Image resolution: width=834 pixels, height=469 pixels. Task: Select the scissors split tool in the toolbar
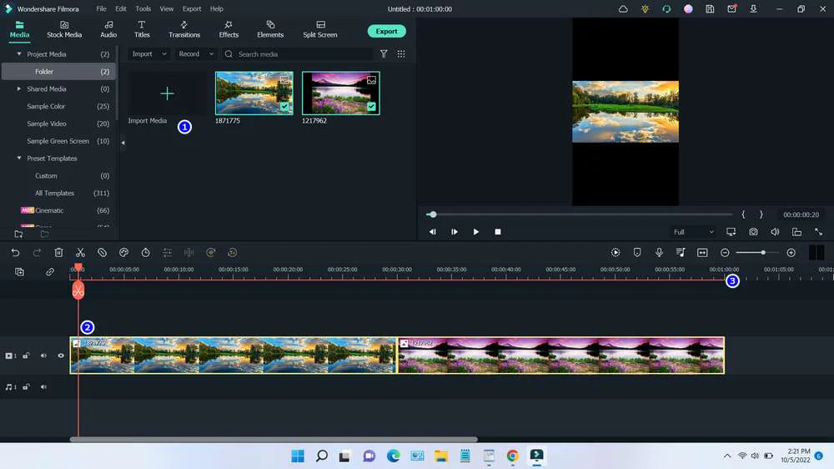(80, 253)
